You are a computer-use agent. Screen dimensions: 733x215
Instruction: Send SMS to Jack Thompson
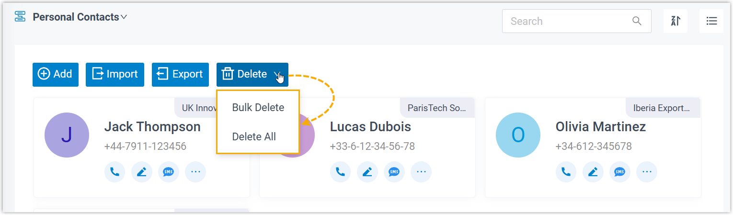pyautogui.click(x=168, y=171)
